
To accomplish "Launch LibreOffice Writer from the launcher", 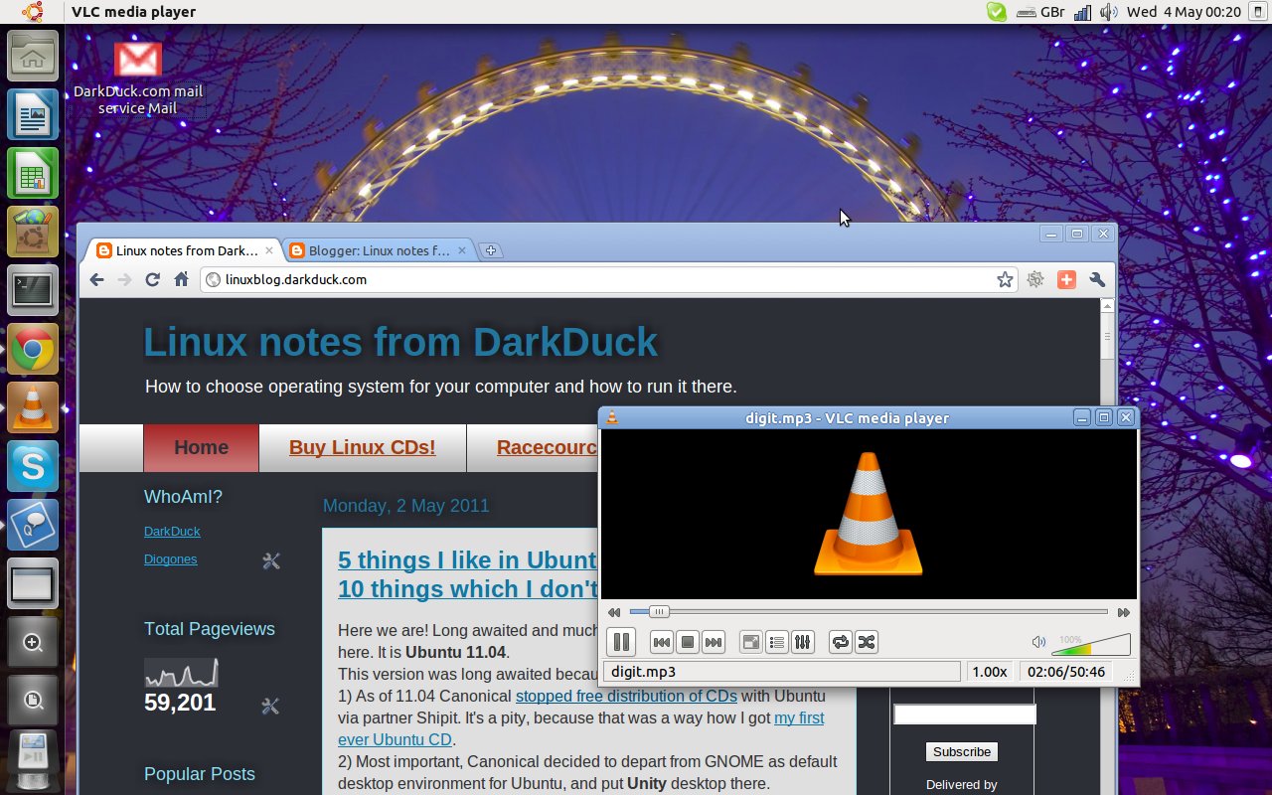I will (x=33, y=114).
